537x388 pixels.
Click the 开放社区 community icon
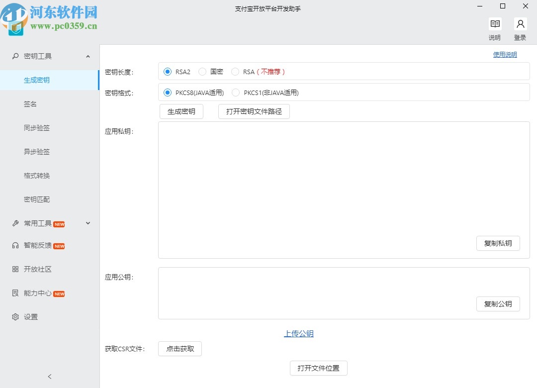tap(15, 269)
